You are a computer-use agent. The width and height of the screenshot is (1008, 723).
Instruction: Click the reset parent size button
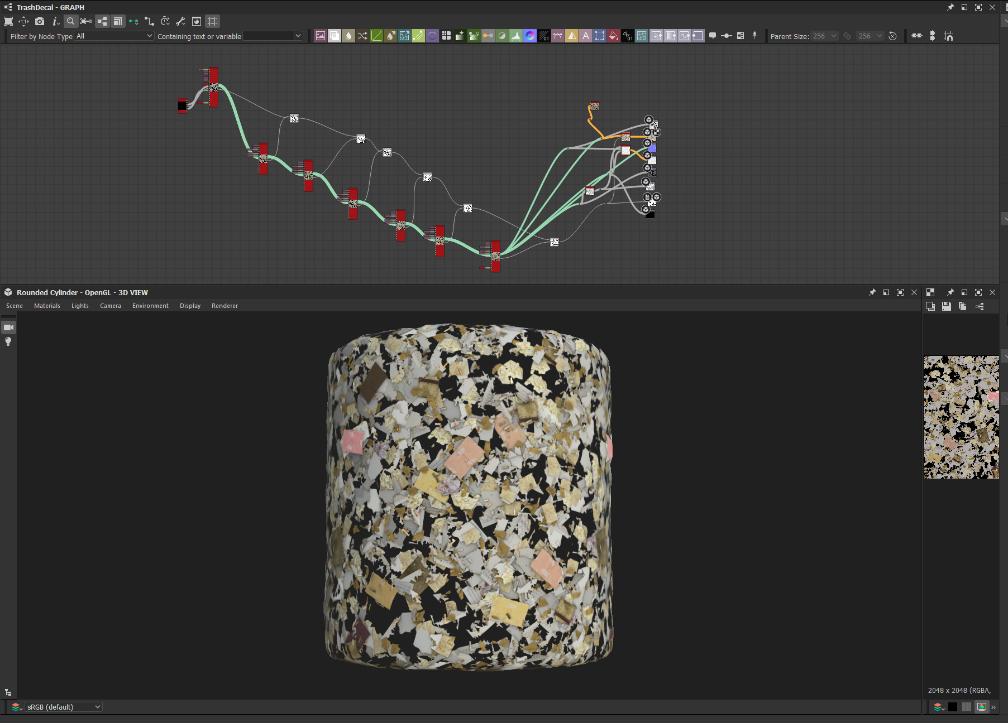893,36
